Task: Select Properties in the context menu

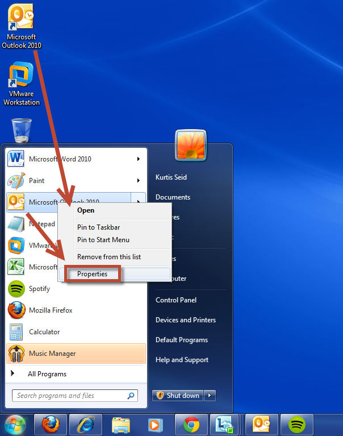Action: (93, 274)
